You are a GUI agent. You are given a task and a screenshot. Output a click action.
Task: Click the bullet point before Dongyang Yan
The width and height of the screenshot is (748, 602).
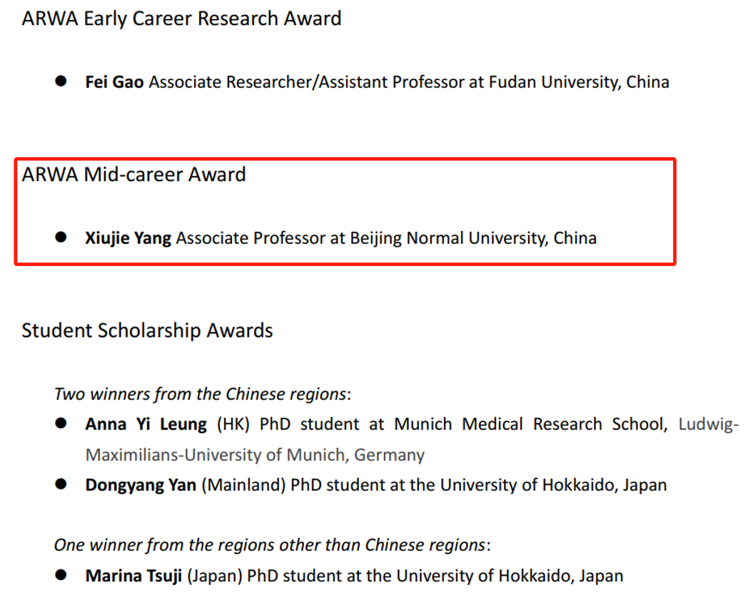(x=61, y=484)
